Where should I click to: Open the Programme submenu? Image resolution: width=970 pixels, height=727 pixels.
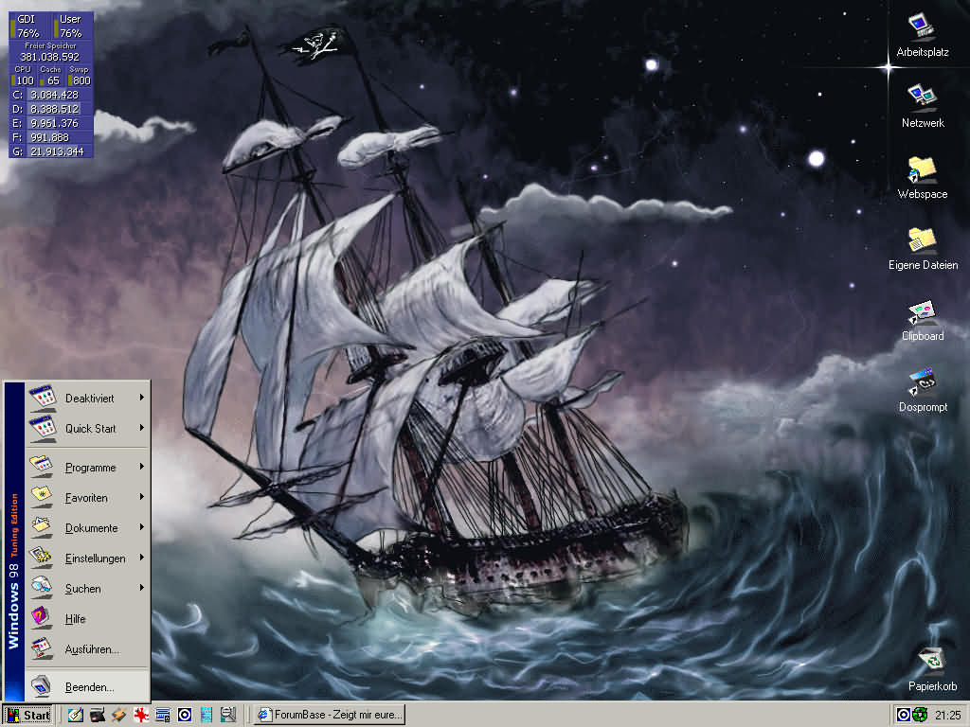pos(87,468)
